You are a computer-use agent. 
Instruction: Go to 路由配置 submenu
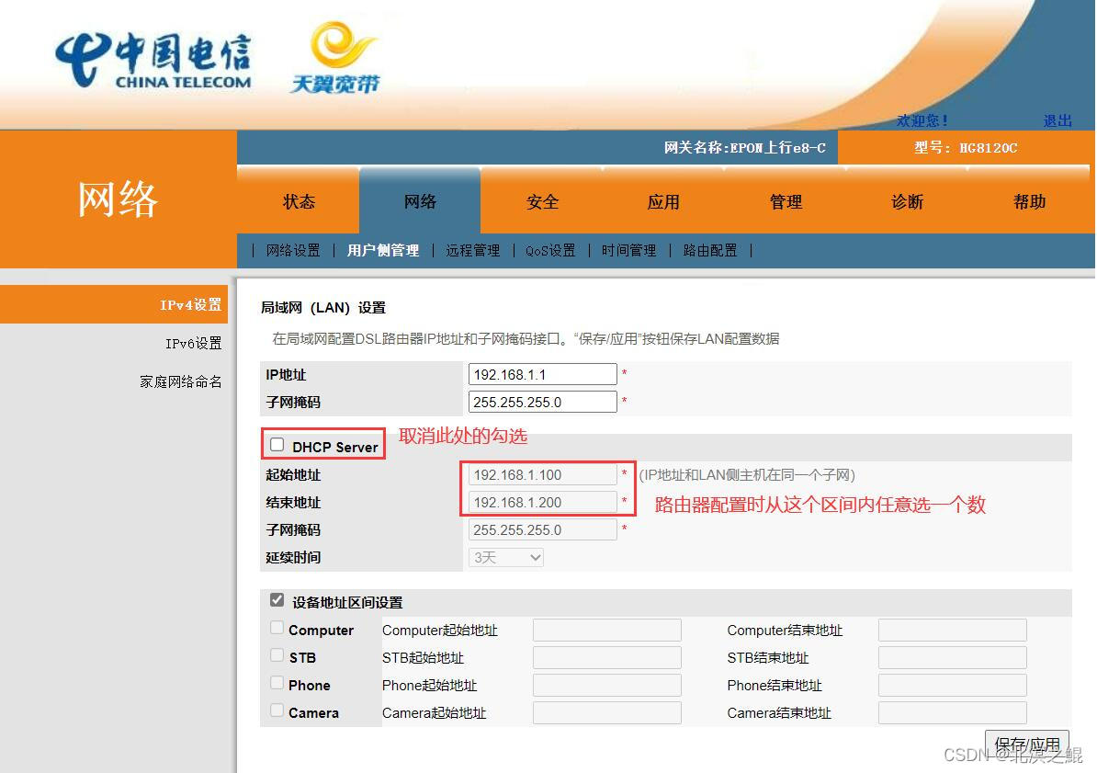coord(710,251)
